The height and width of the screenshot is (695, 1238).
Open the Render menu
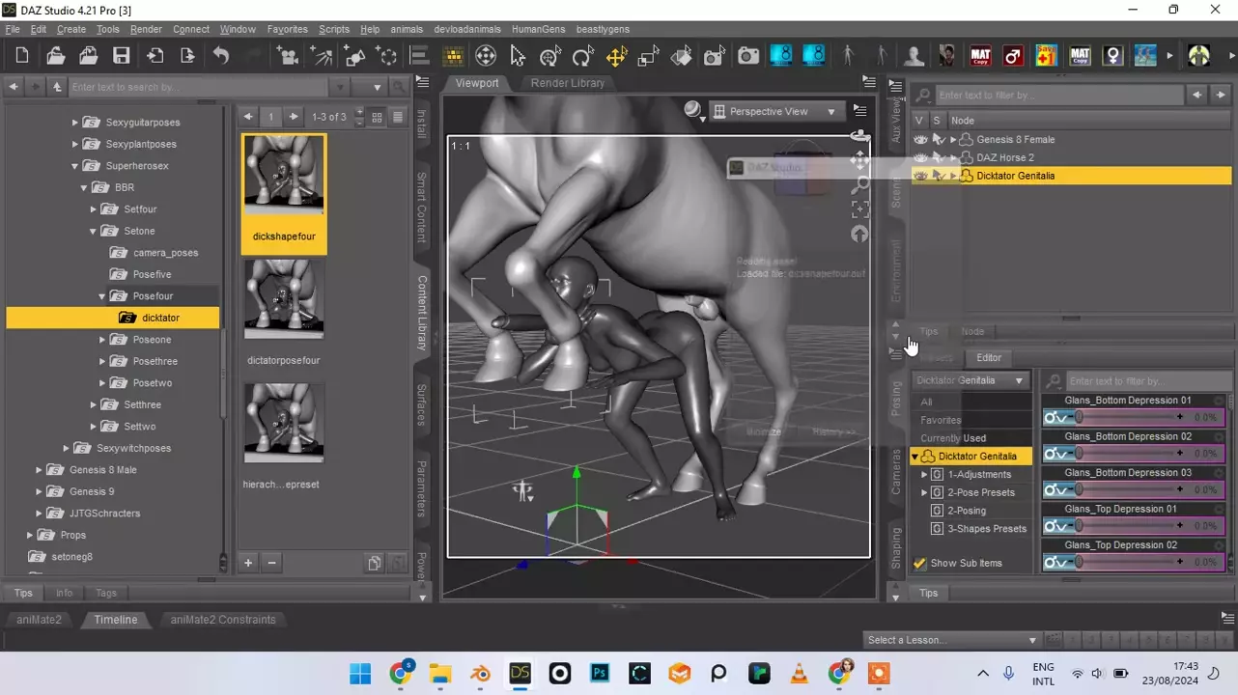[x=146, y=29]
